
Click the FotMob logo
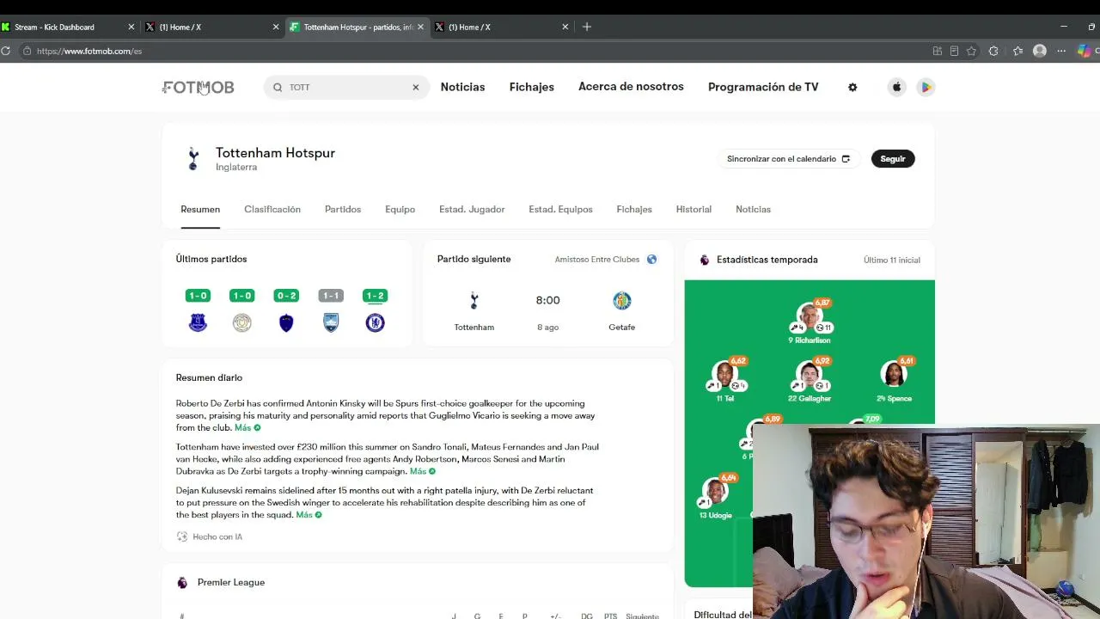[198, 87]
